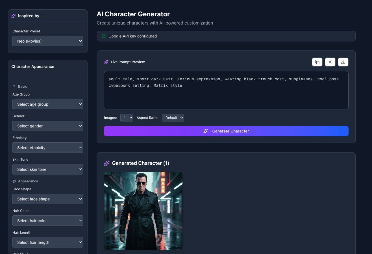
Task: Clear the prompt with the X icon
Action: coord(330,62)
